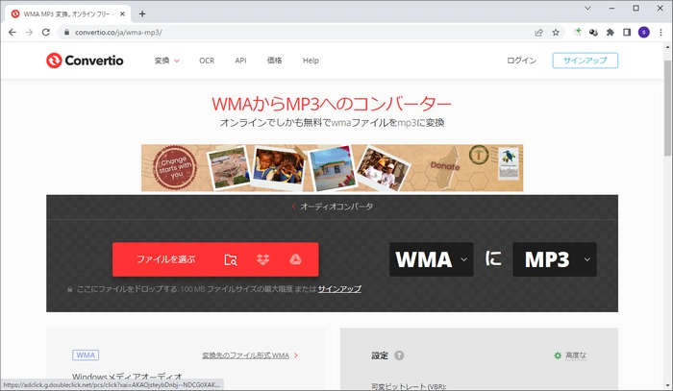This screenshot has height=391, width=673.
Task: Reload the current page
Action: tap(46, 32)
